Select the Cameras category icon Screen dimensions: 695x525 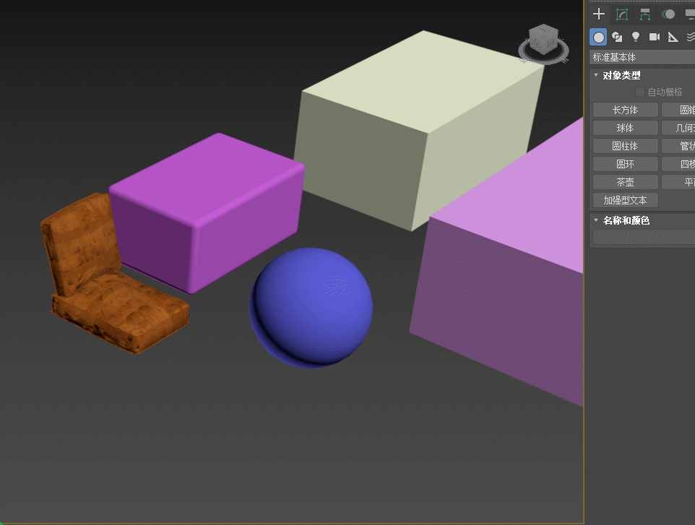click(655, 37)
